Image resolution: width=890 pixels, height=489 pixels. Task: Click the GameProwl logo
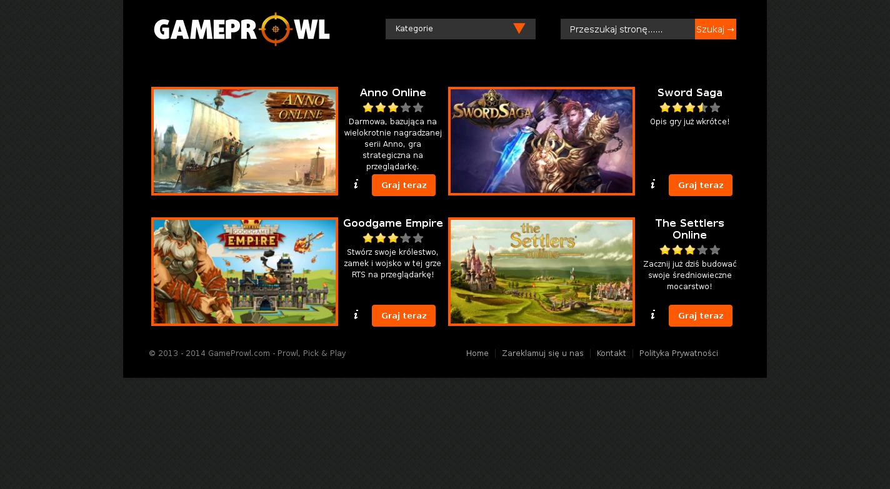point(242,29)
